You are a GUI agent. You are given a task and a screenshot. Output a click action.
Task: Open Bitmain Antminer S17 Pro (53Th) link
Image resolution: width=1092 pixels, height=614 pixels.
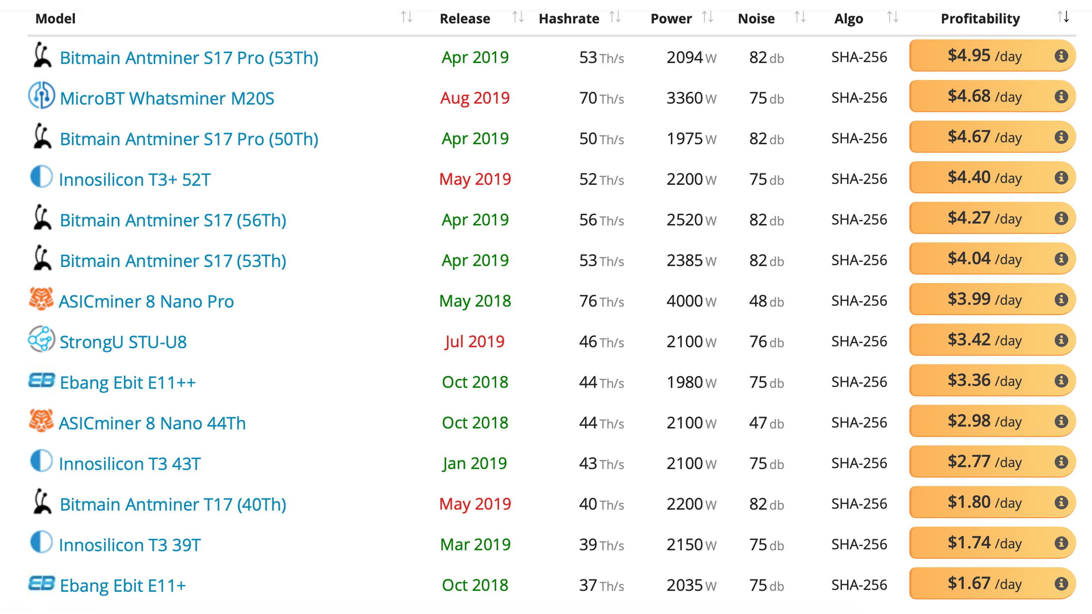[189, 58]
